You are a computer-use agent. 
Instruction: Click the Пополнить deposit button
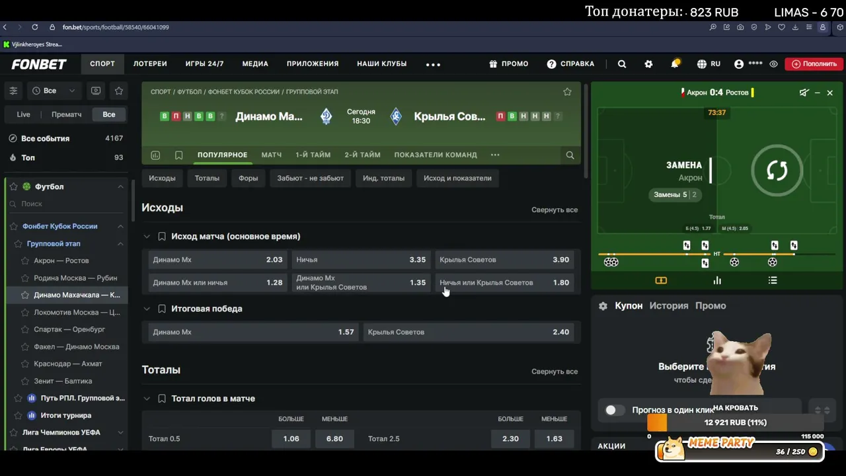click(x=814, y=64)
